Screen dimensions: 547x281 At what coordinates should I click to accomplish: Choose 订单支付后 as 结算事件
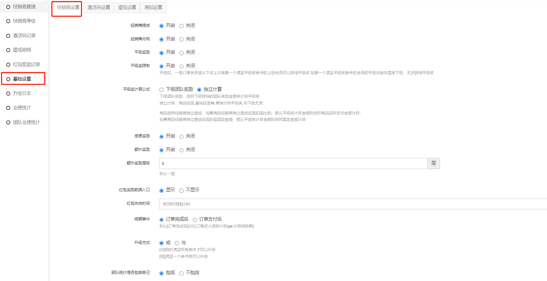(195, 220)
